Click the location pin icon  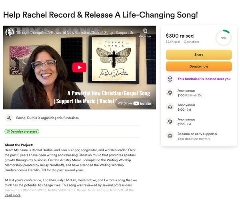tap(170, 79)
